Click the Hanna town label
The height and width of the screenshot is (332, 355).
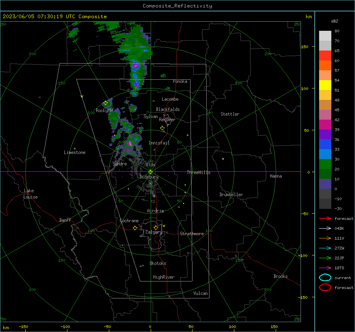point(276,176)
